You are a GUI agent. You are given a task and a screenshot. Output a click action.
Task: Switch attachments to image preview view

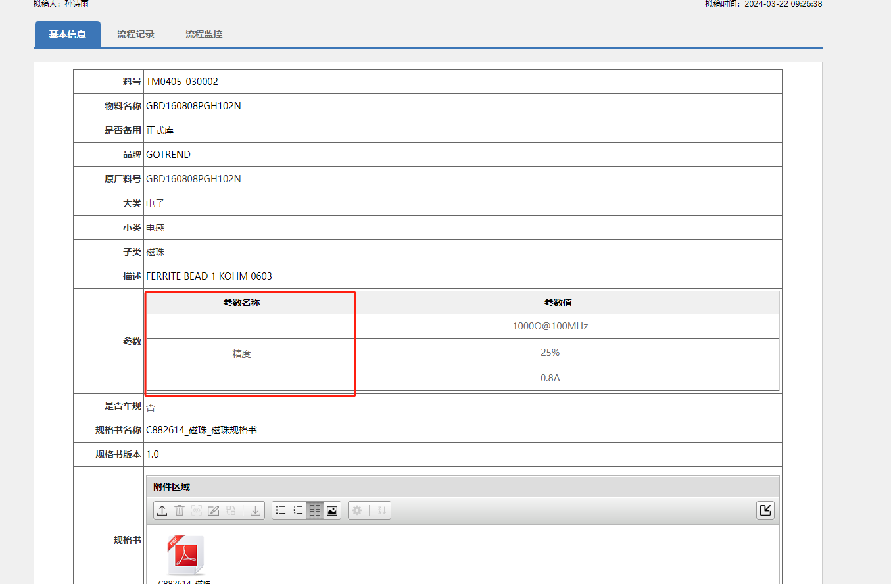tap(332, 510)
